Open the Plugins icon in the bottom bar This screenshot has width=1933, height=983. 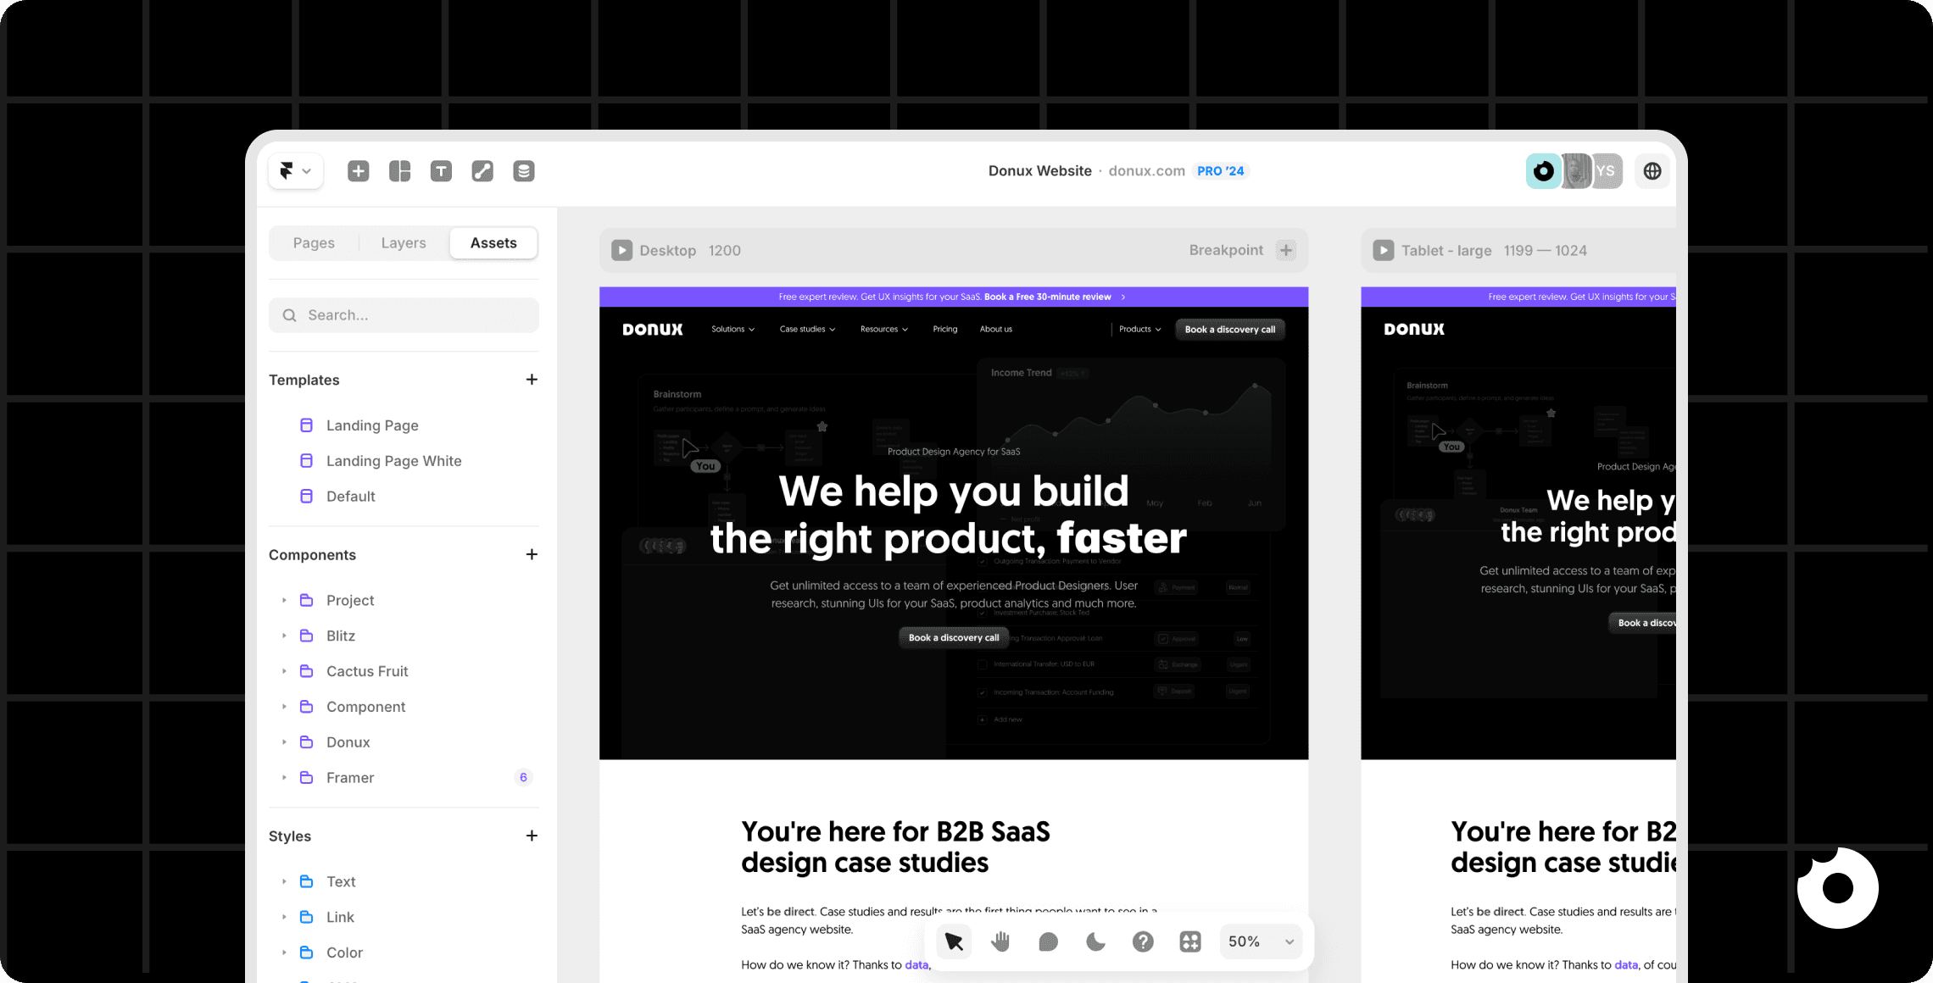pos(1189,941)
